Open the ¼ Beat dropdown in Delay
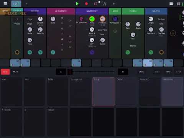 click(161, 20)
